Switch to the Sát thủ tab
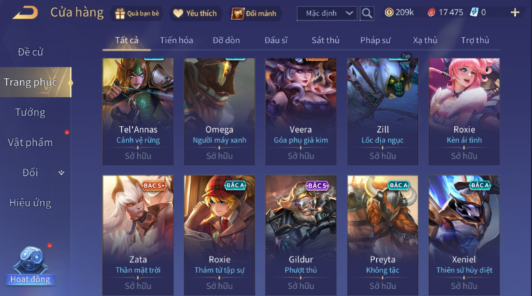This screenshot has width=532, height=296. coord(325,40)
